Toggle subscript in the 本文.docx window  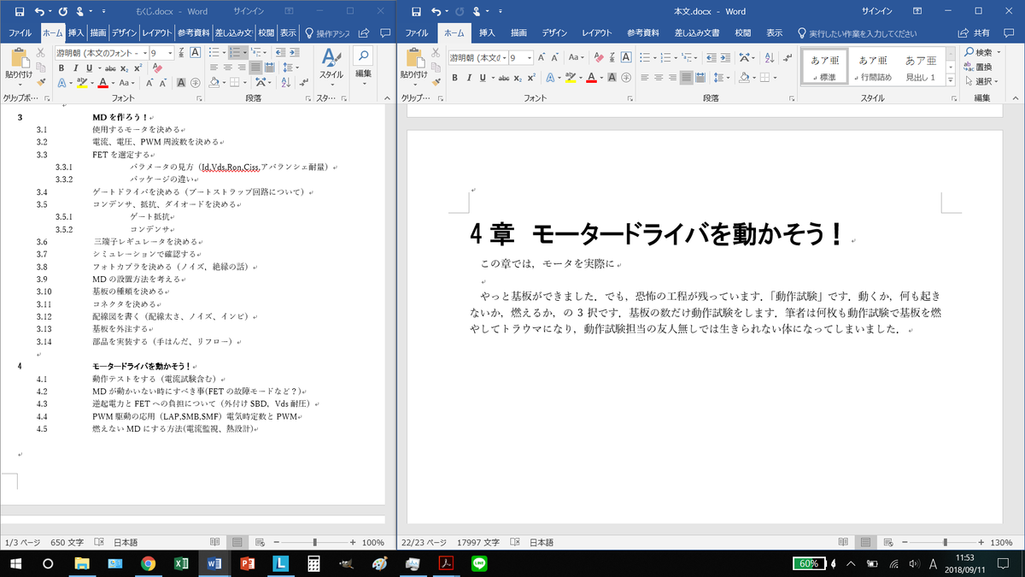click(x=518, y=78)
